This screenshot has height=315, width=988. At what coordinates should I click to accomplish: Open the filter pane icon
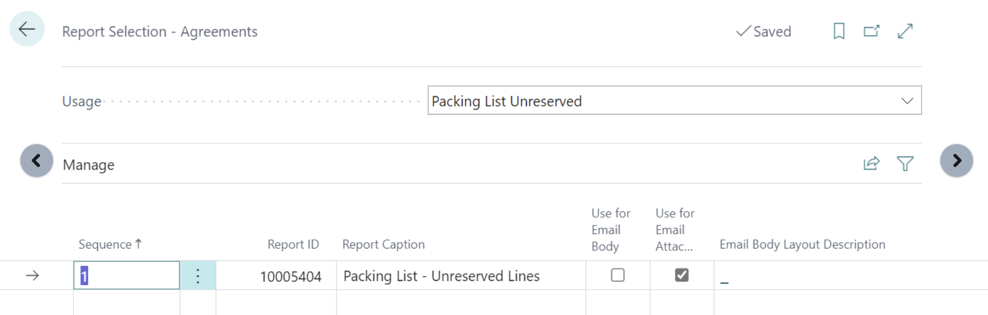pyautogui.click(x=905, y=163)
